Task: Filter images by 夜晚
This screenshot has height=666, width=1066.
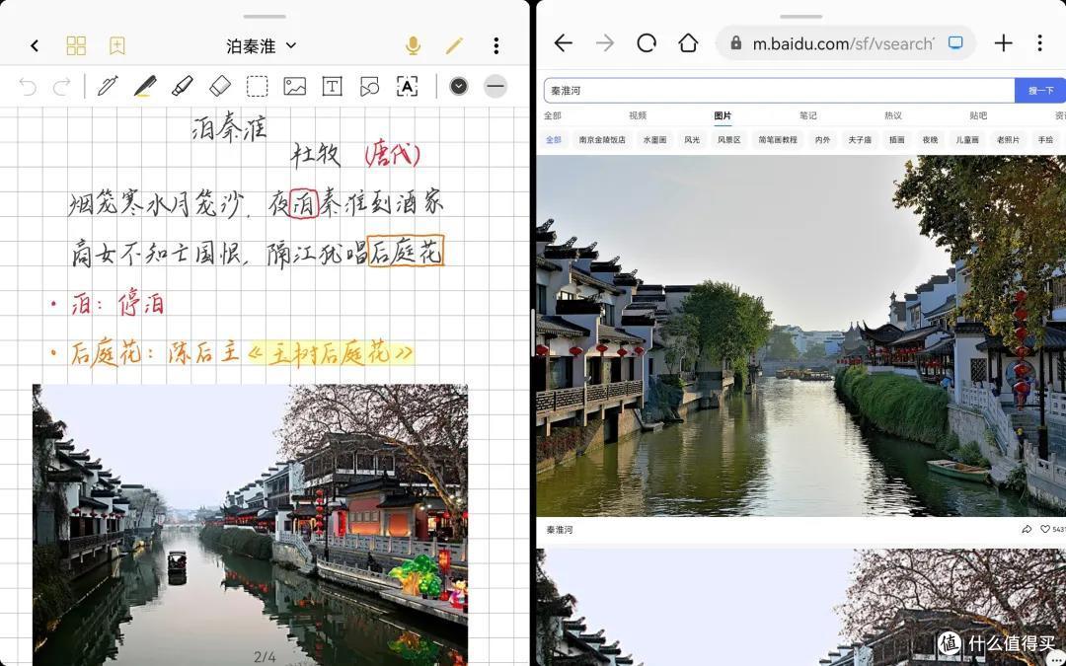Action: point(930,140)
